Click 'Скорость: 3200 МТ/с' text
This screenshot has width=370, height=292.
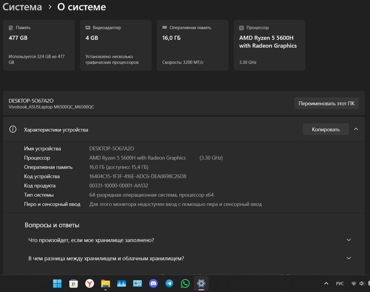tap(183, 63)
